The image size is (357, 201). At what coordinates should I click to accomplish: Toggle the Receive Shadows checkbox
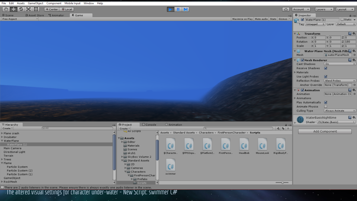326,68
